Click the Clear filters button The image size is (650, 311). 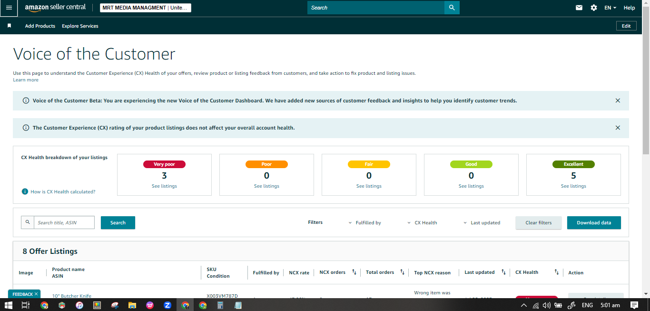(x=539, y=222)
